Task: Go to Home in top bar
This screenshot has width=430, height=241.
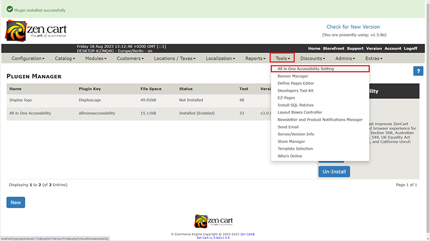Action: [x=314, y=49]
